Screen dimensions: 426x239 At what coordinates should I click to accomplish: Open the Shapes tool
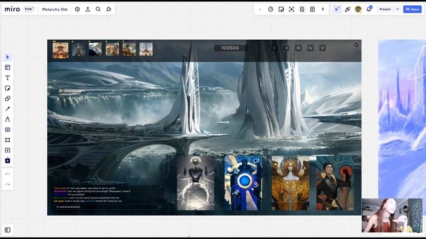coord(7,98)
